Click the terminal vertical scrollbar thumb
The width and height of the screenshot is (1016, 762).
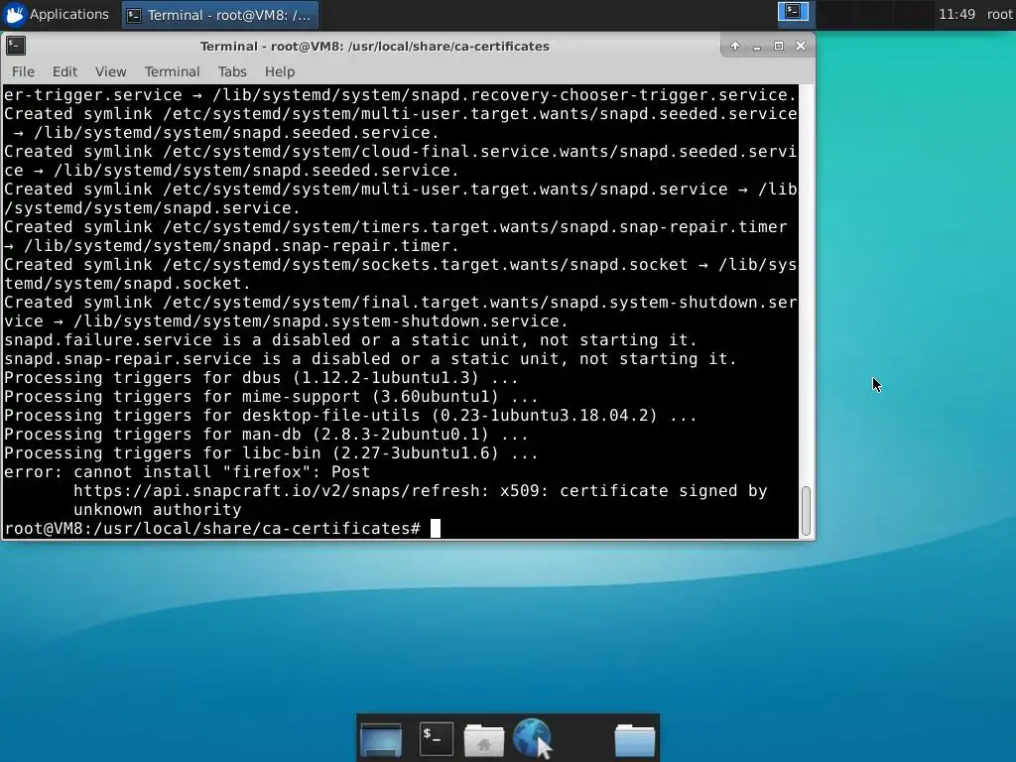point(806,511)
